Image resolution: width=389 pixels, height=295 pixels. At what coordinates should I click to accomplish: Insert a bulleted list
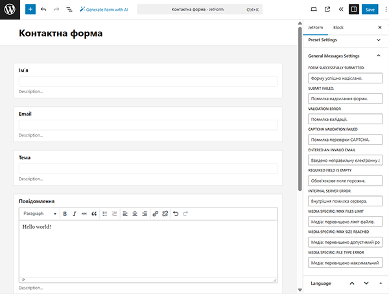[x=105, y=214]
